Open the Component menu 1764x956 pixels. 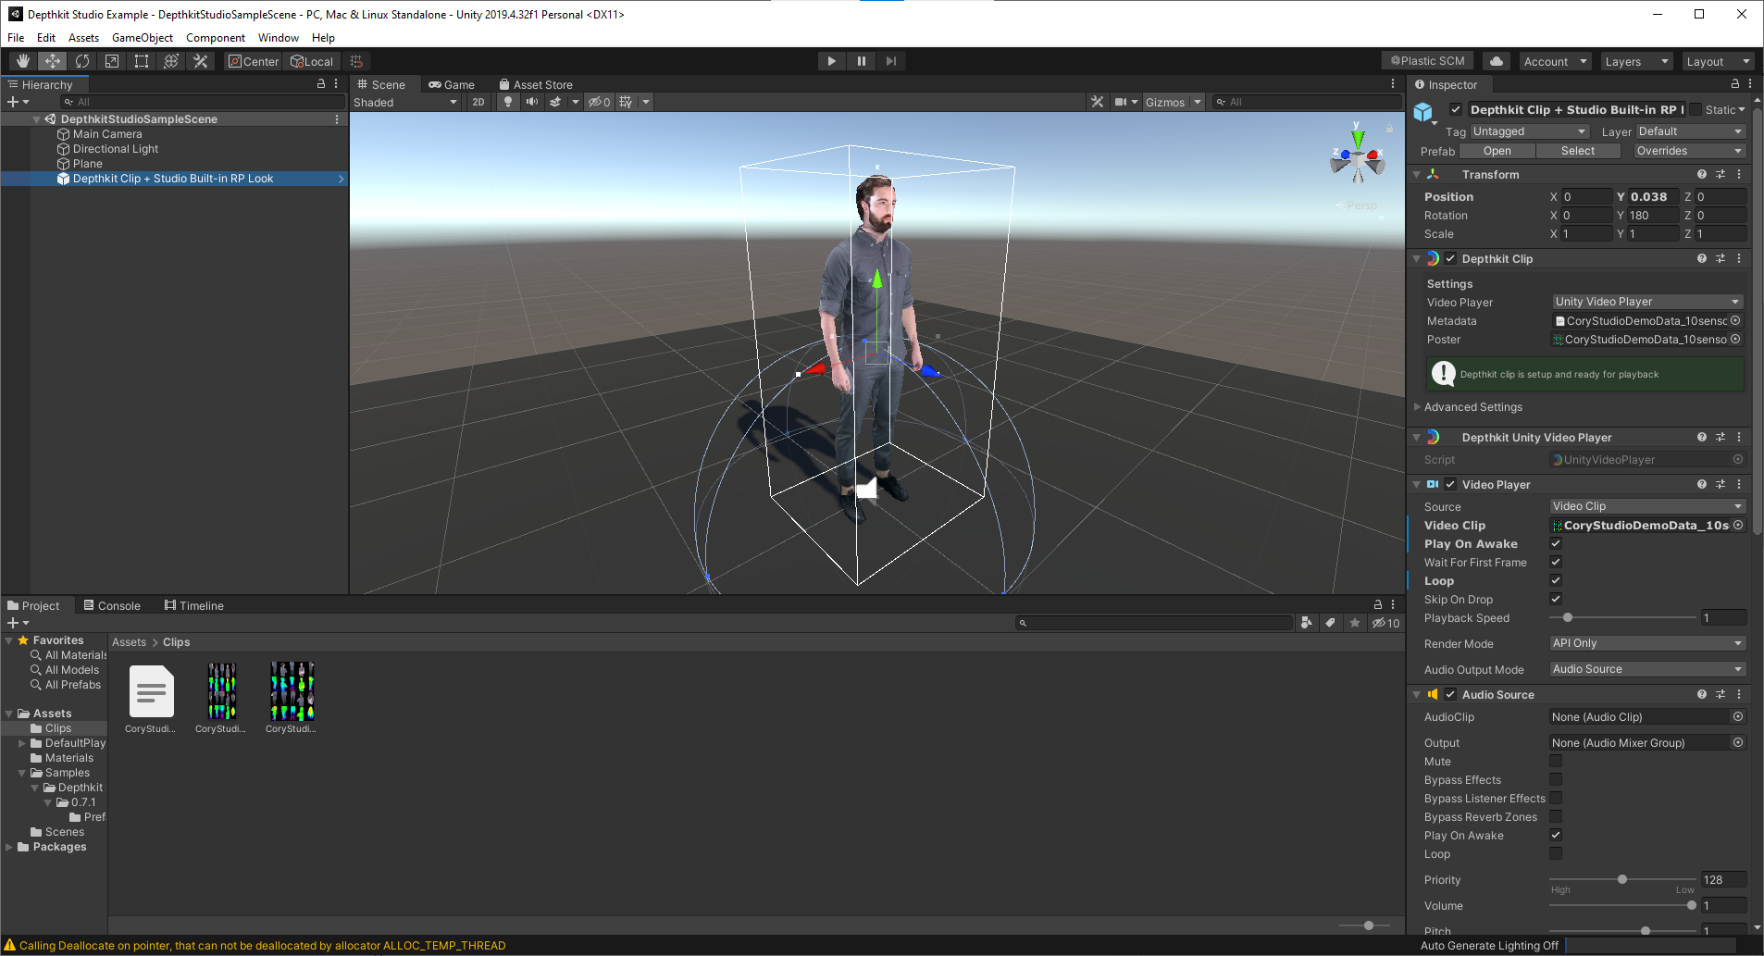216,38
